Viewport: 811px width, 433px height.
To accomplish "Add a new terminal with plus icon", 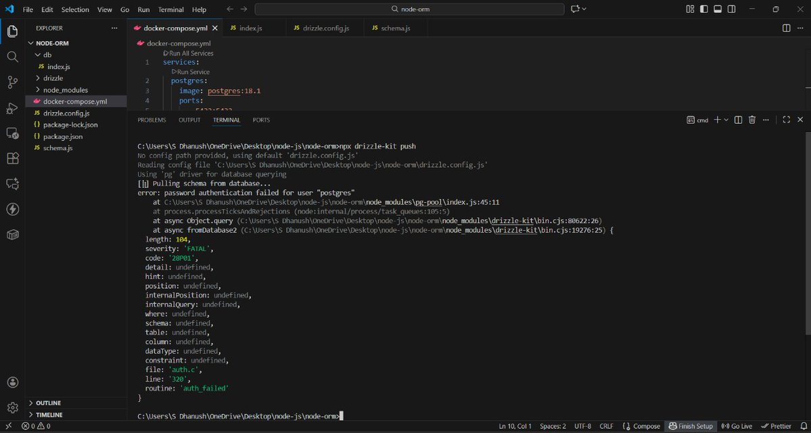I will click(718, 120).
